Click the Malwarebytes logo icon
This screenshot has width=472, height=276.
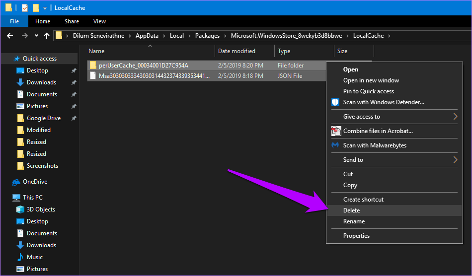click(x=335, y=145)
